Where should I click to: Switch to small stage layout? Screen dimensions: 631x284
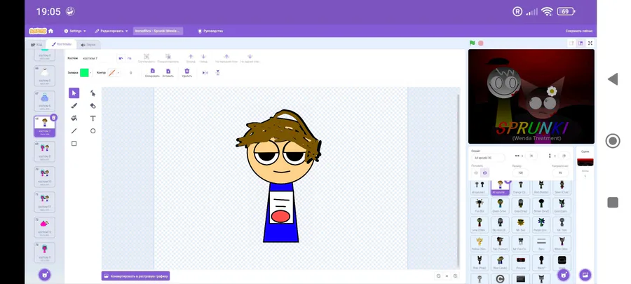[571, 43]
